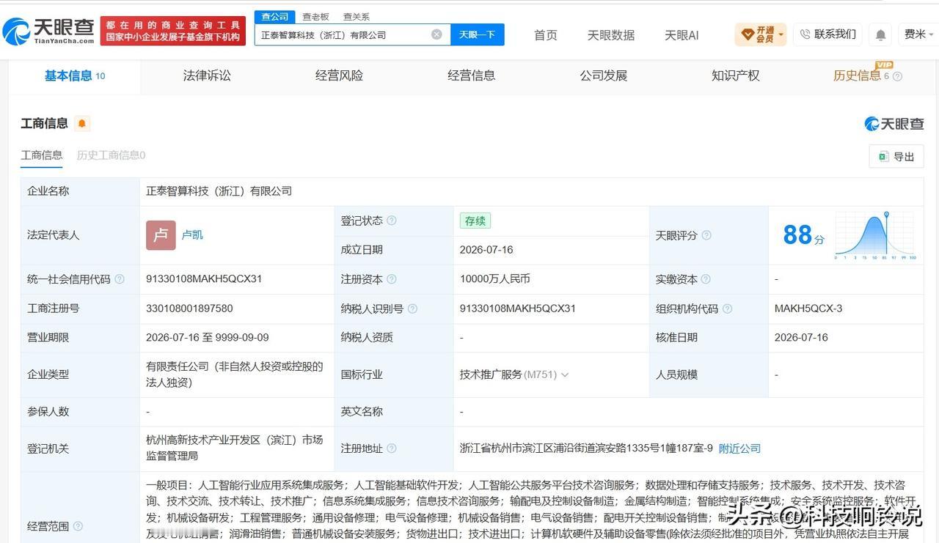
Task: Expand the 技术推广服务 (M751) industry dropdown
Action: coord(564,374)
